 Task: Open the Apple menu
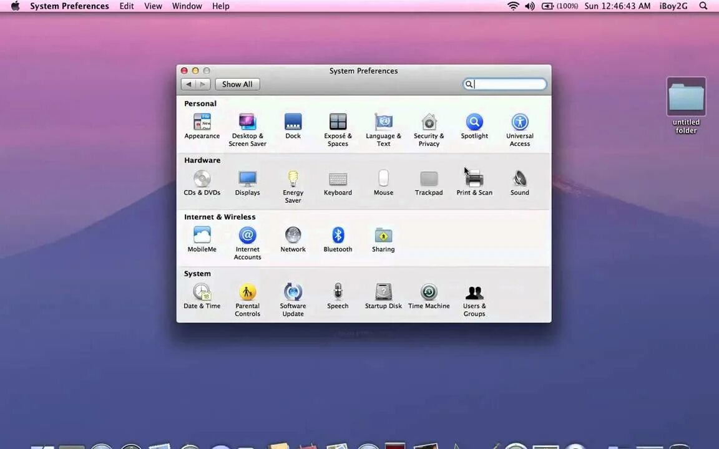click(x=15, y=6)
